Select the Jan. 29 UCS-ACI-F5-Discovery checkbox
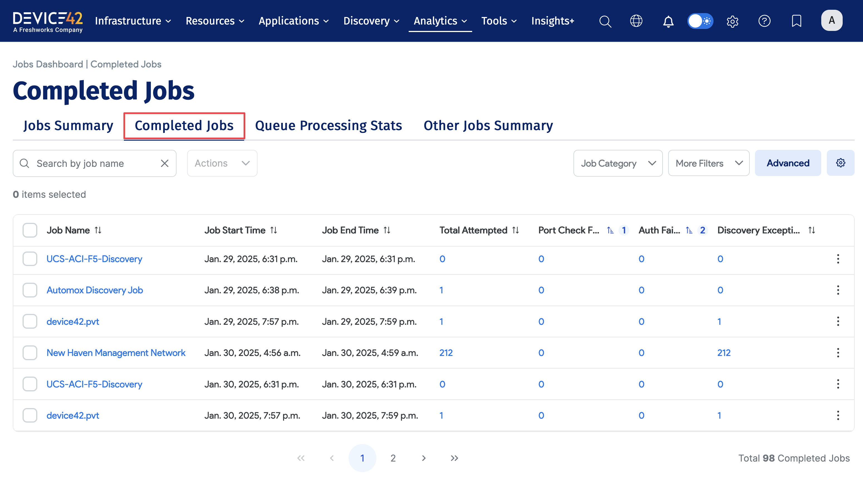The height and width of the screenshot is (488, 863). [x=30, y=259]
